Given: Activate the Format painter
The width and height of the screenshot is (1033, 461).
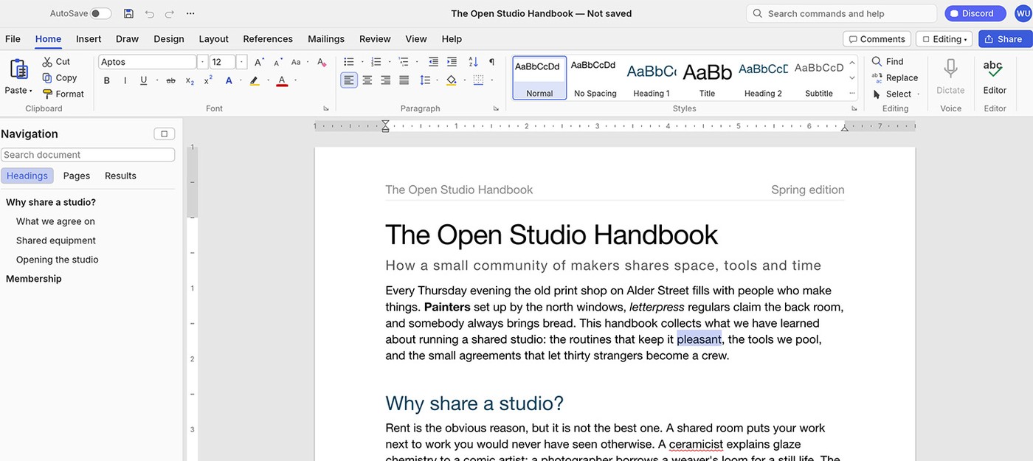Looking at the screenshot, I should click(63, 94).
